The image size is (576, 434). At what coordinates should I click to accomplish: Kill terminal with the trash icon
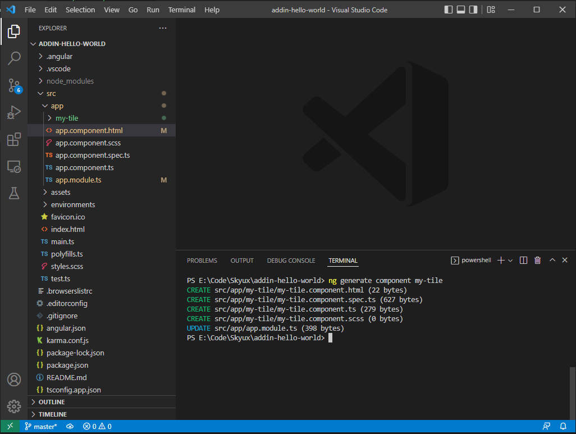(537, 261)
